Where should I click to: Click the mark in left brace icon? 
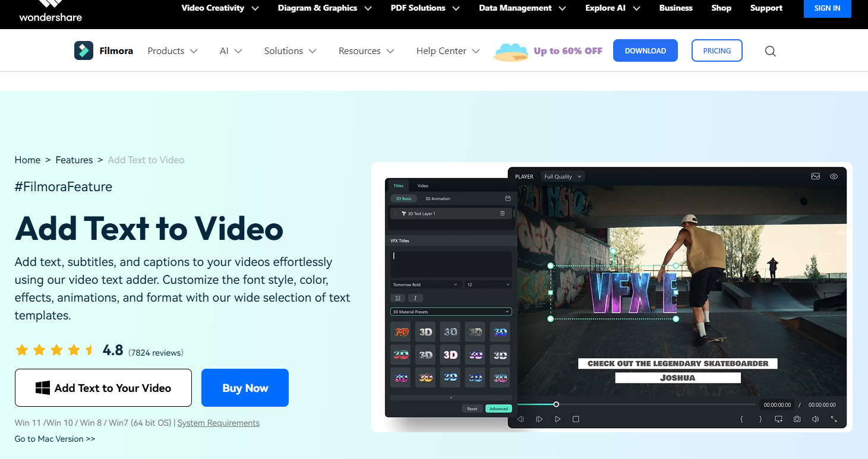(x=741, y=419)
